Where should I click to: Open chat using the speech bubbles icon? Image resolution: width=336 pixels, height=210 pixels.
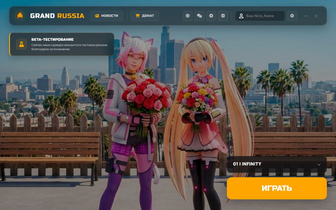[199, 16]
